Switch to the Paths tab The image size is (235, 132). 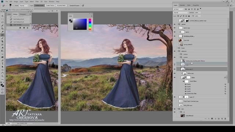[x=189, y=5]
